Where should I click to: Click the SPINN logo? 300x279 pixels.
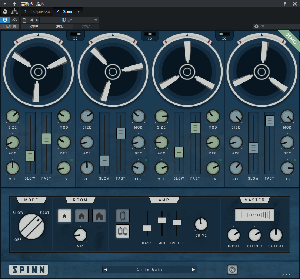(x=29, y=270)
